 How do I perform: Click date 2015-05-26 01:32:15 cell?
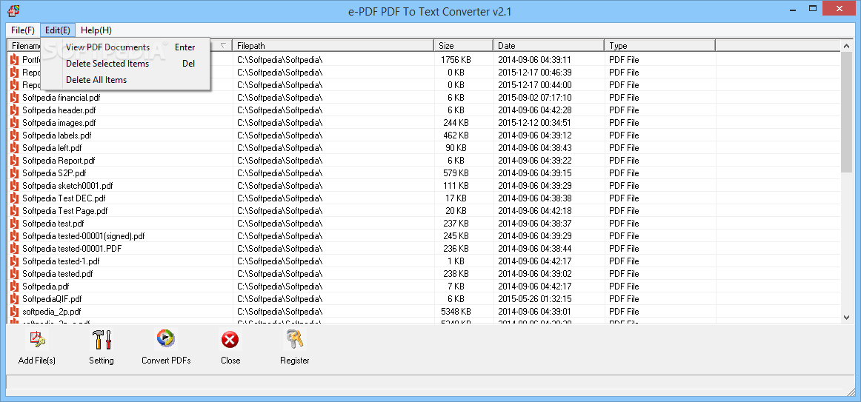coord(534,299)
